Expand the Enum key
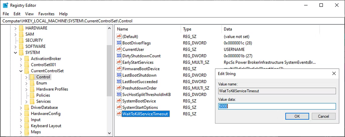 click(x=26, y=83)
